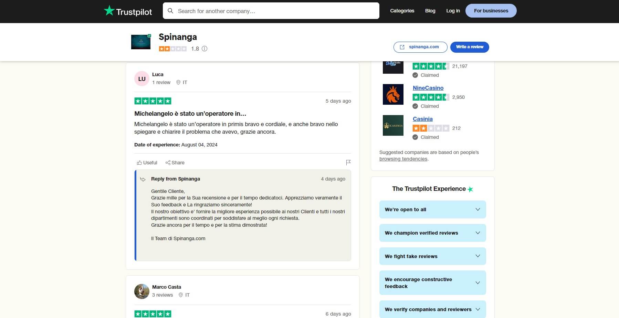
Task: Open the info tooltip next to Spinanga's rating
Action: tap(204, 49)
